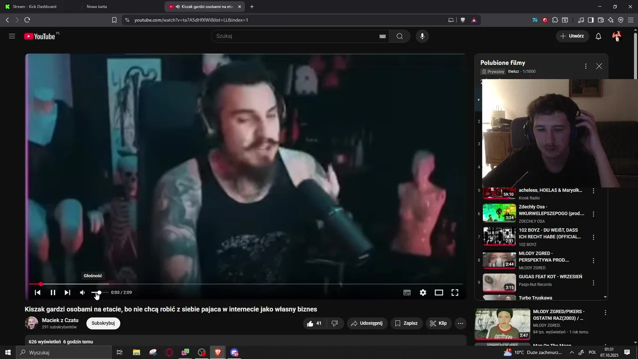Go back in browser history

click(7, 20)
